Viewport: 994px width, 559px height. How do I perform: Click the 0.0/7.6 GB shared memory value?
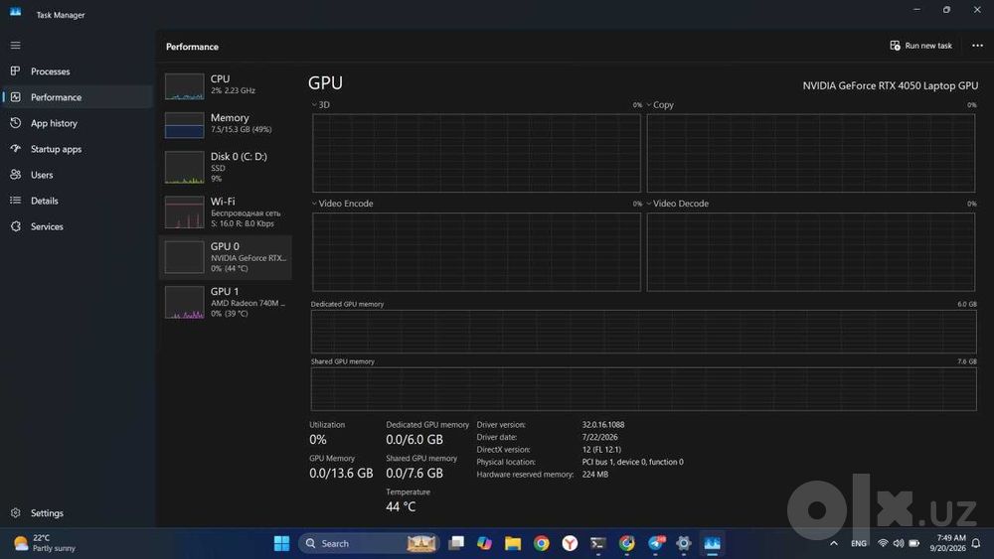pos(414,473)
